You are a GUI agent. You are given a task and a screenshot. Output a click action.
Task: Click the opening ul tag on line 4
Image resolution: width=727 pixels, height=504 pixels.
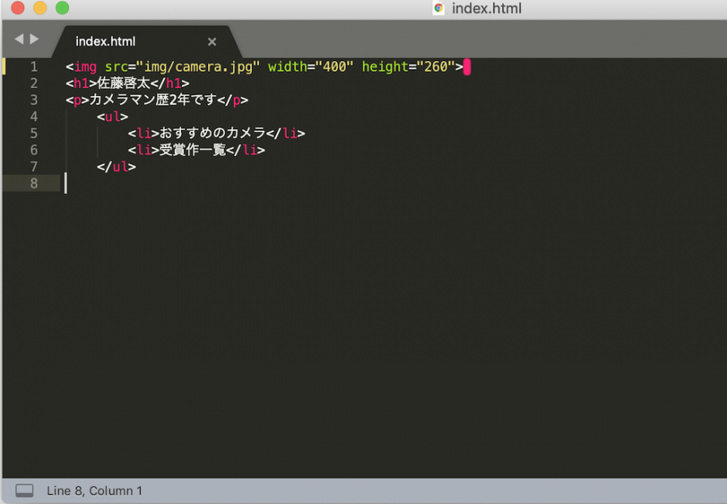(x=113, y=117)
